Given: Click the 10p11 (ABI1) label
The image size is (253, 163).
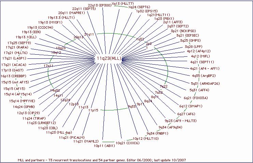Looking at the screenshot, I should [104, 146].
